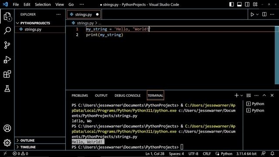
Task: Select first Python terminal in list
Action: 255,104
